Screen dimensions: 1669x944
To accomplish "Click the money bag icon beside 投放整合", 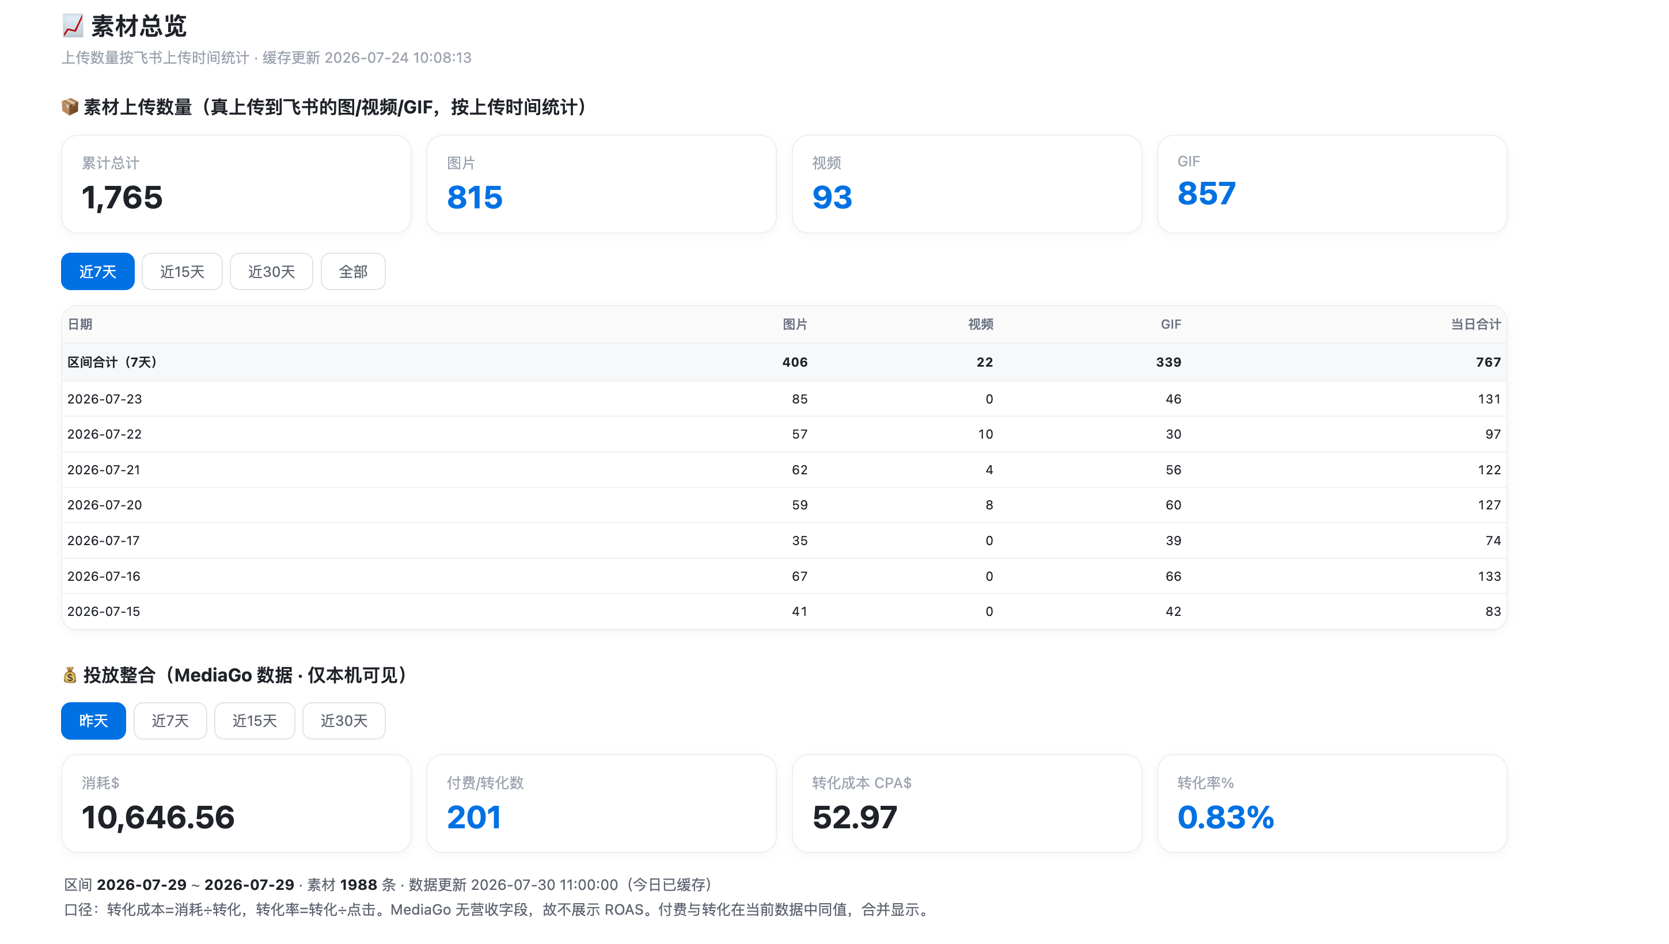I will [70, 676].
